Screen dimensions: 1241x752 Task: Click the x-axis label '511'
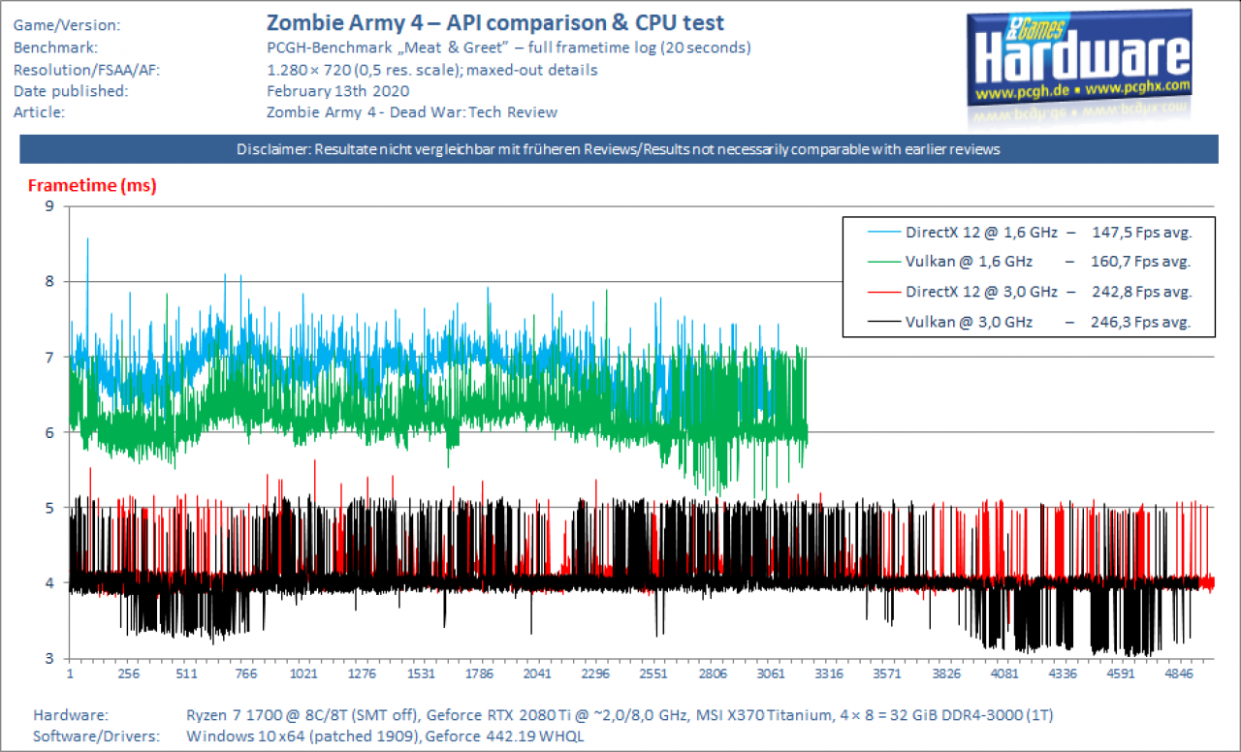(187, 674)
